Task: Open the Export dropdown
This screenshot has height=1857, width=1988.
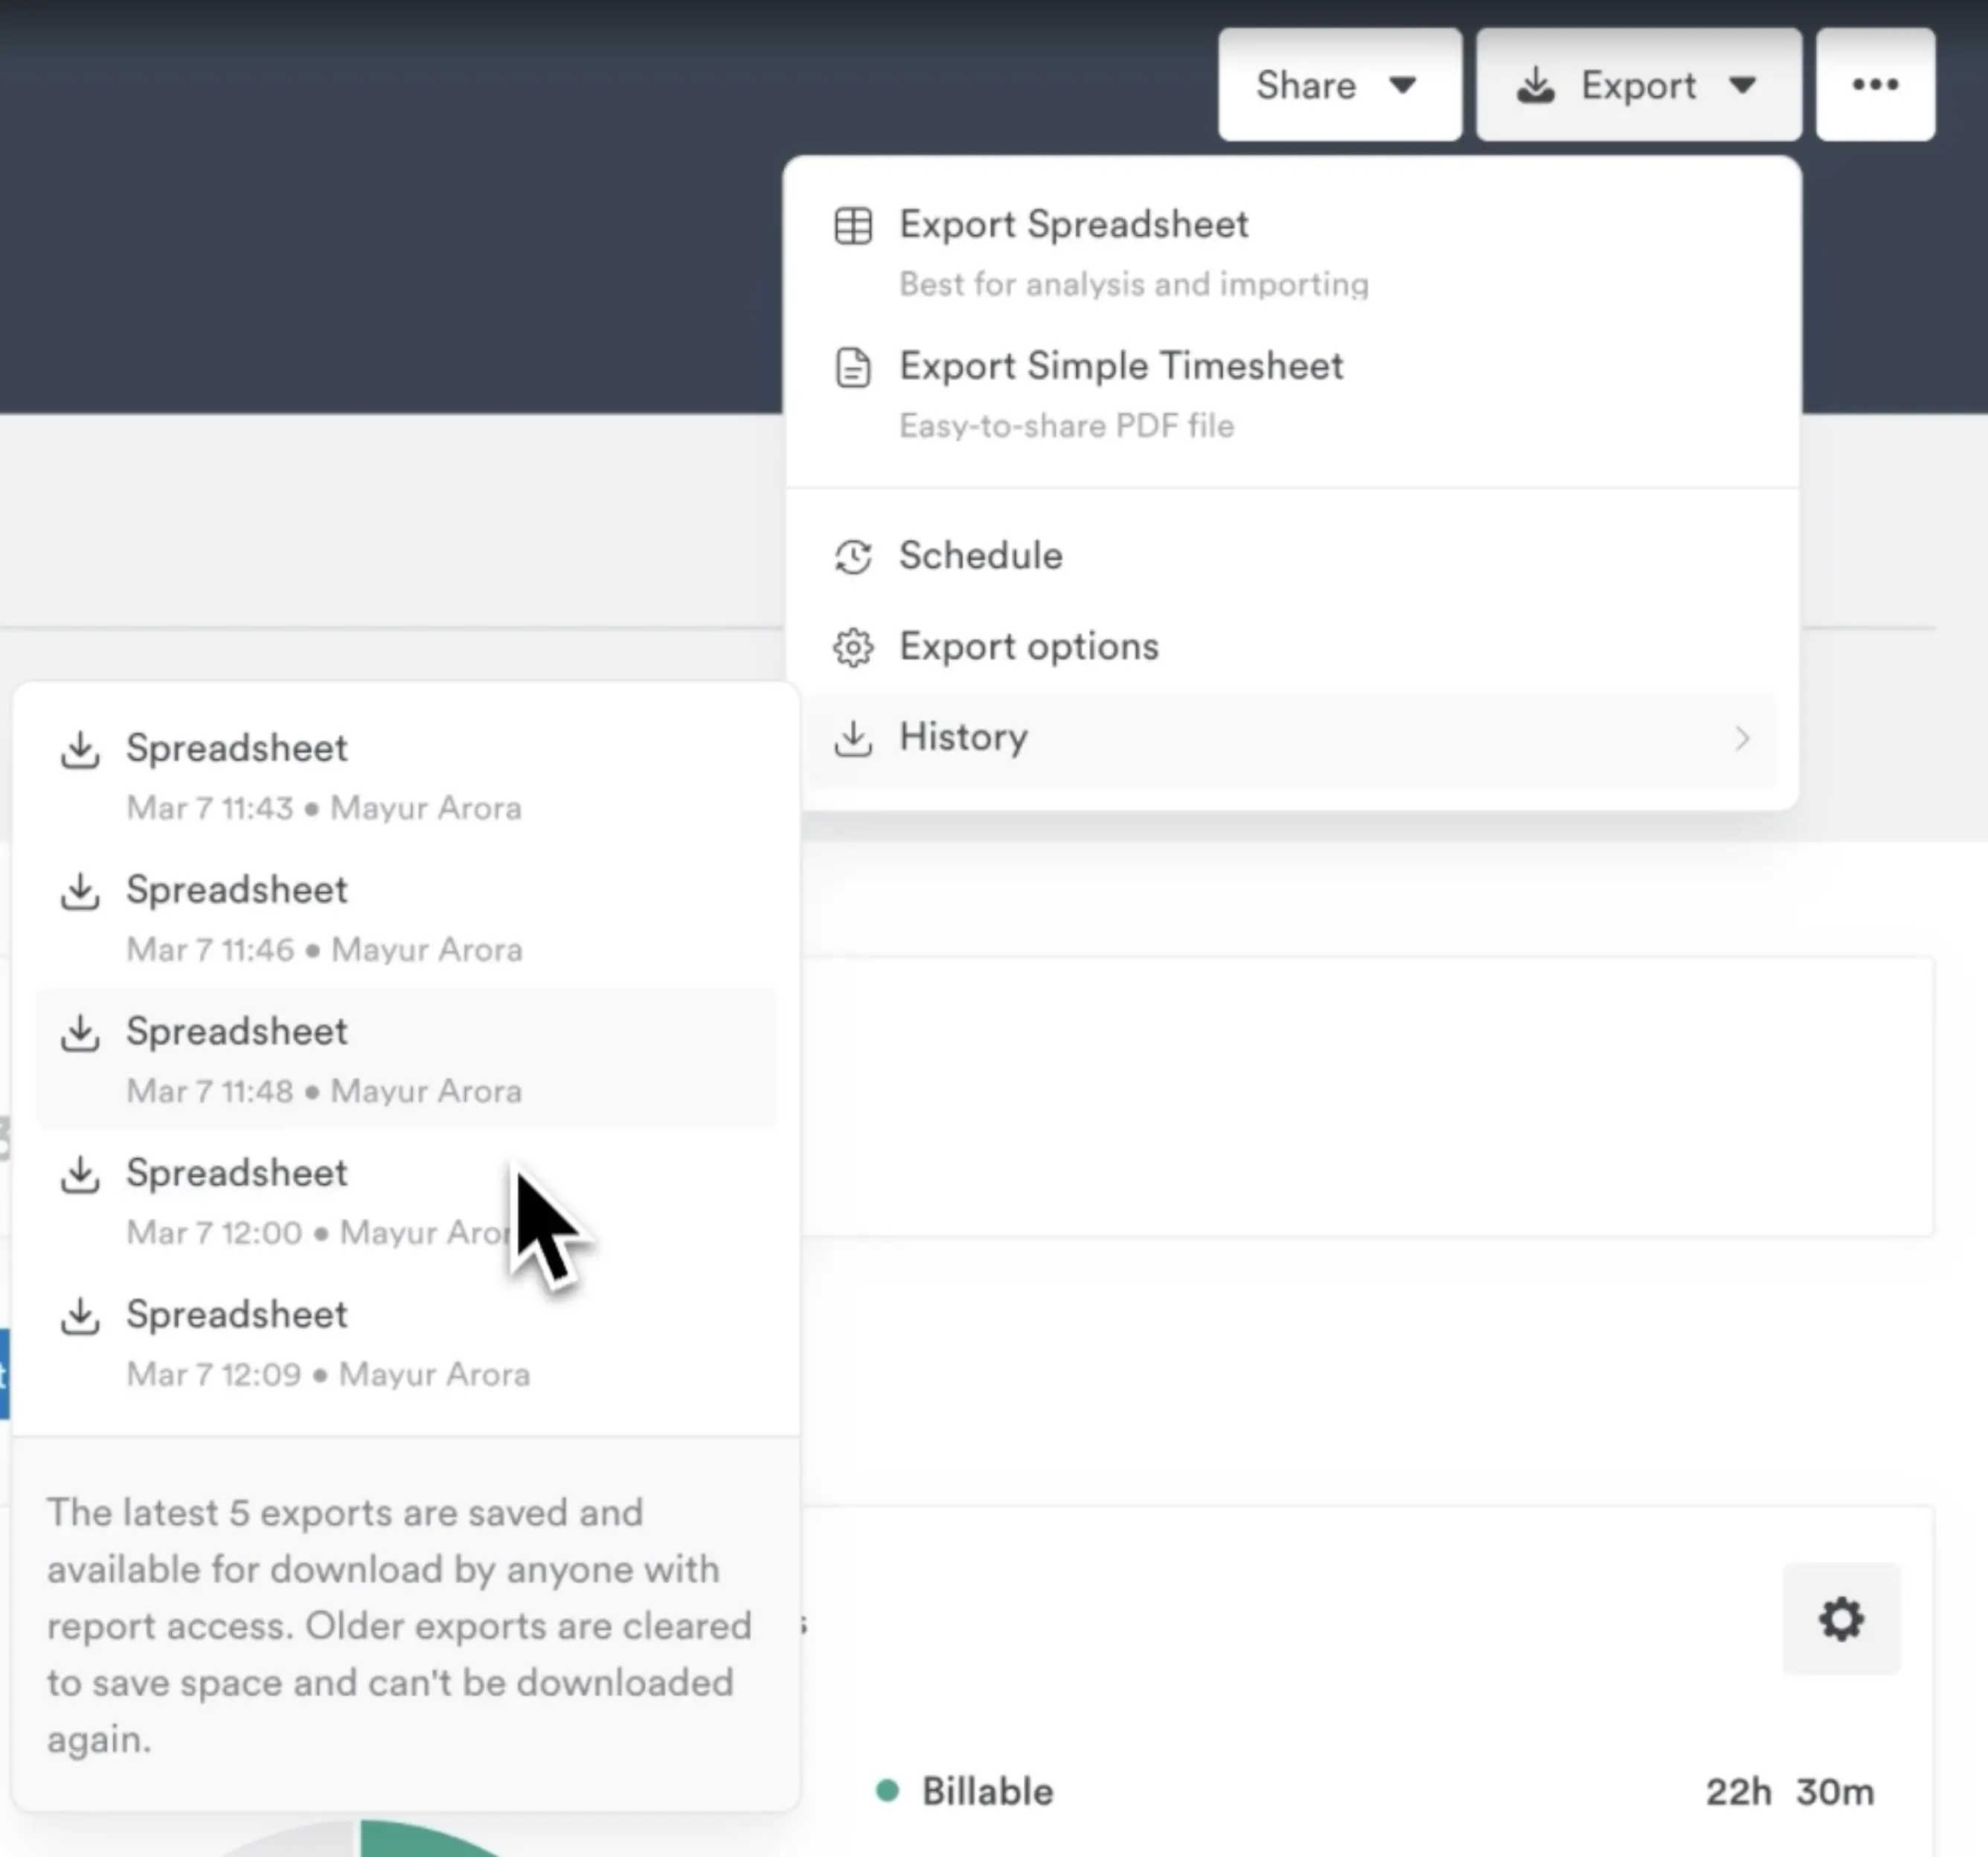Action: 1638,86
